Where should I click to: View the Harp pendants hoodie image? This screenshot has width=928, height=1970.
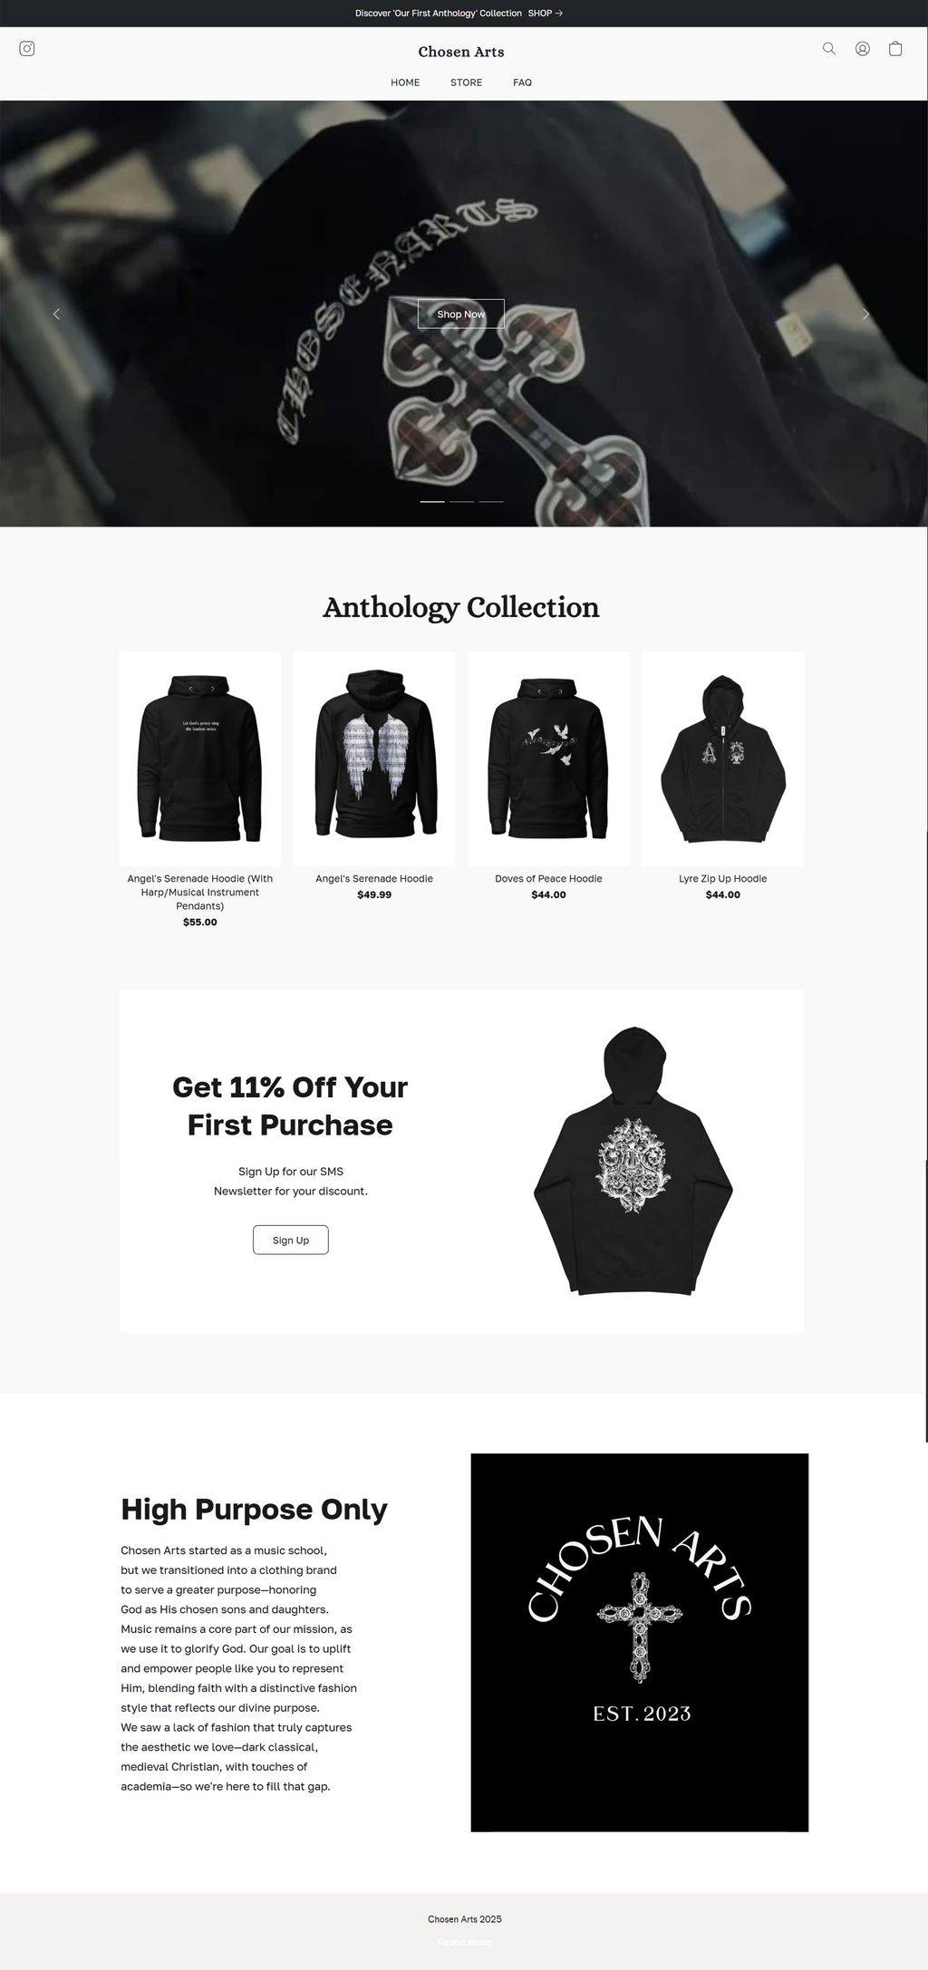[199, 758]
